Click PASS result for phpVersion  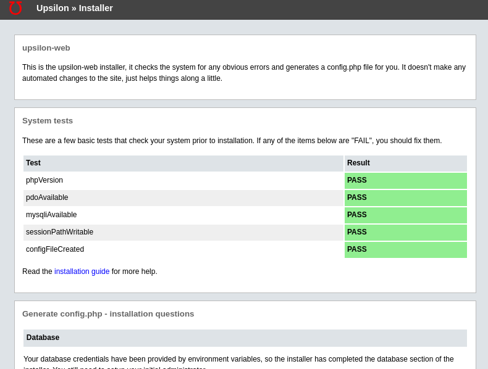point(406,181)
